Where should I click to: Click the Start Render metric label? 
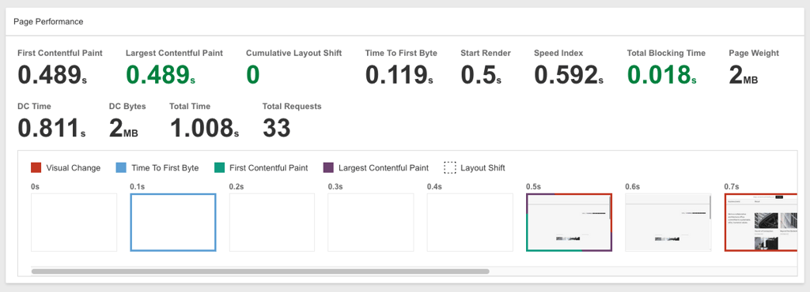[x=486, y=53]
